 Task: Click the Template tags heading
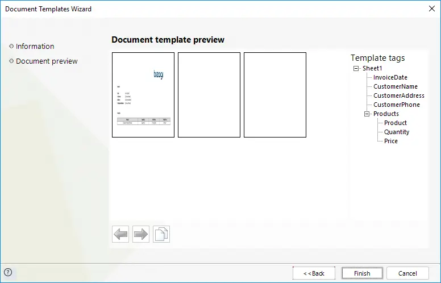(378, 58)
